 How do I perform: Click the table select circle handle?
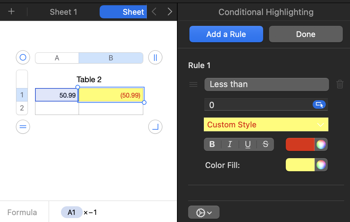23,58
